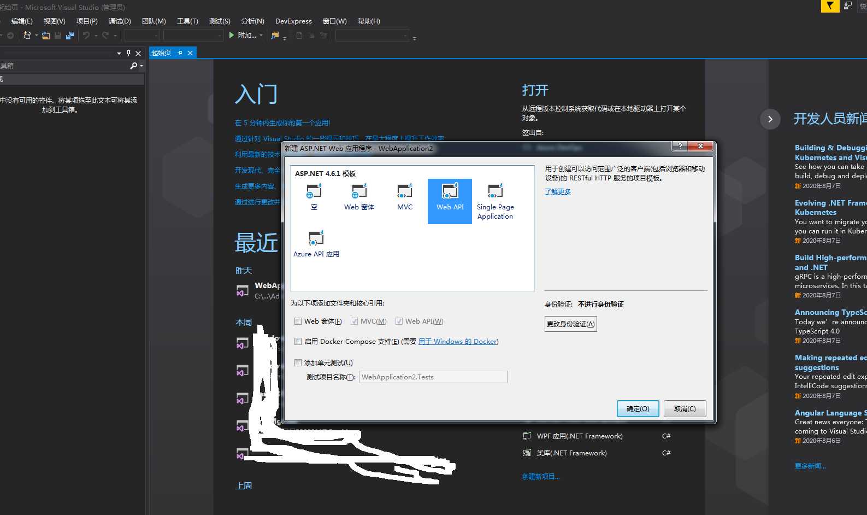Open the solution configuration combo box
Image resolution: width=867 pixels, height=515 pixels.
[x=142, y=36]
